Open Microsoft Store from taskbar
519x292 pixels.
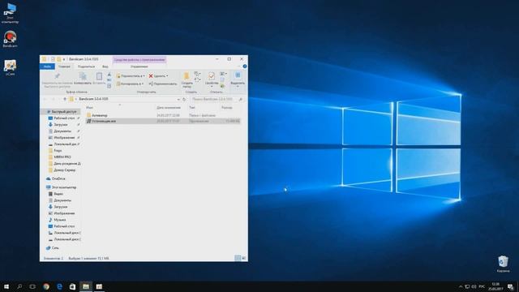[x=72, y=286]
